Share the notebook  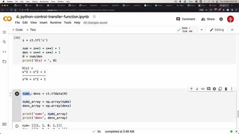208,19
